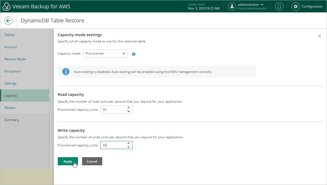Click the Portal Administrator role text
Image resolution: width=327 pixels, height=185 pixels.
[252, 9]
